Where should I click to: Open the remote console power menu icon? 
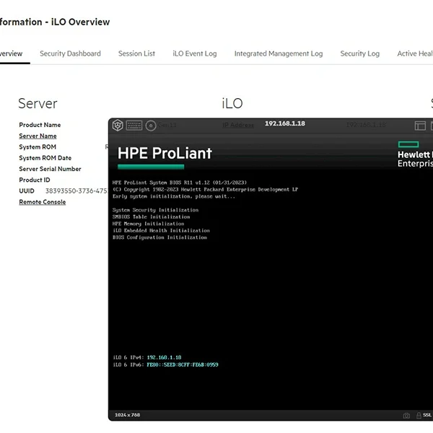coord(118,126)
